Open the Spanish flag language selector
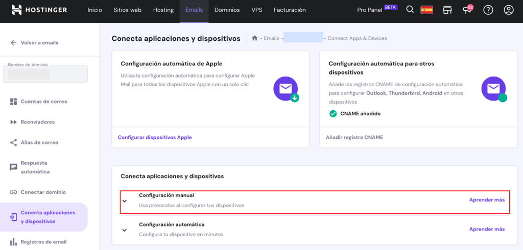Viewport: 523px width, 250px height. (x=427, y=10)
